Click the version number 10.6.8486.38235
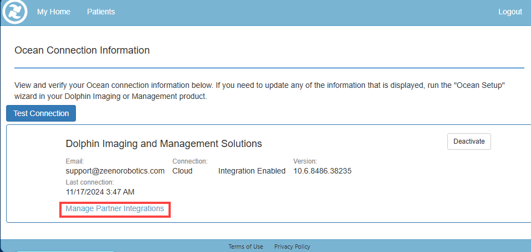 click(322, 171)
